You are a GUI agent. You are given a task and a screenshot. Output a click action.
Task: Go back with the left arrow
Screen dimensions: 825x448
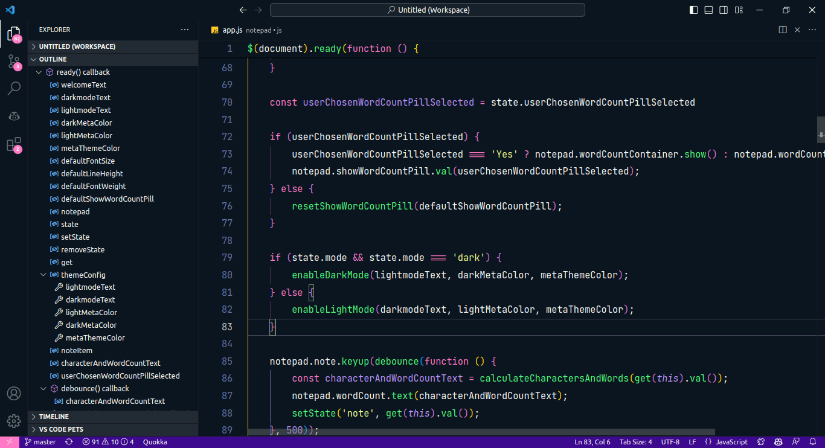click(243, 10)
